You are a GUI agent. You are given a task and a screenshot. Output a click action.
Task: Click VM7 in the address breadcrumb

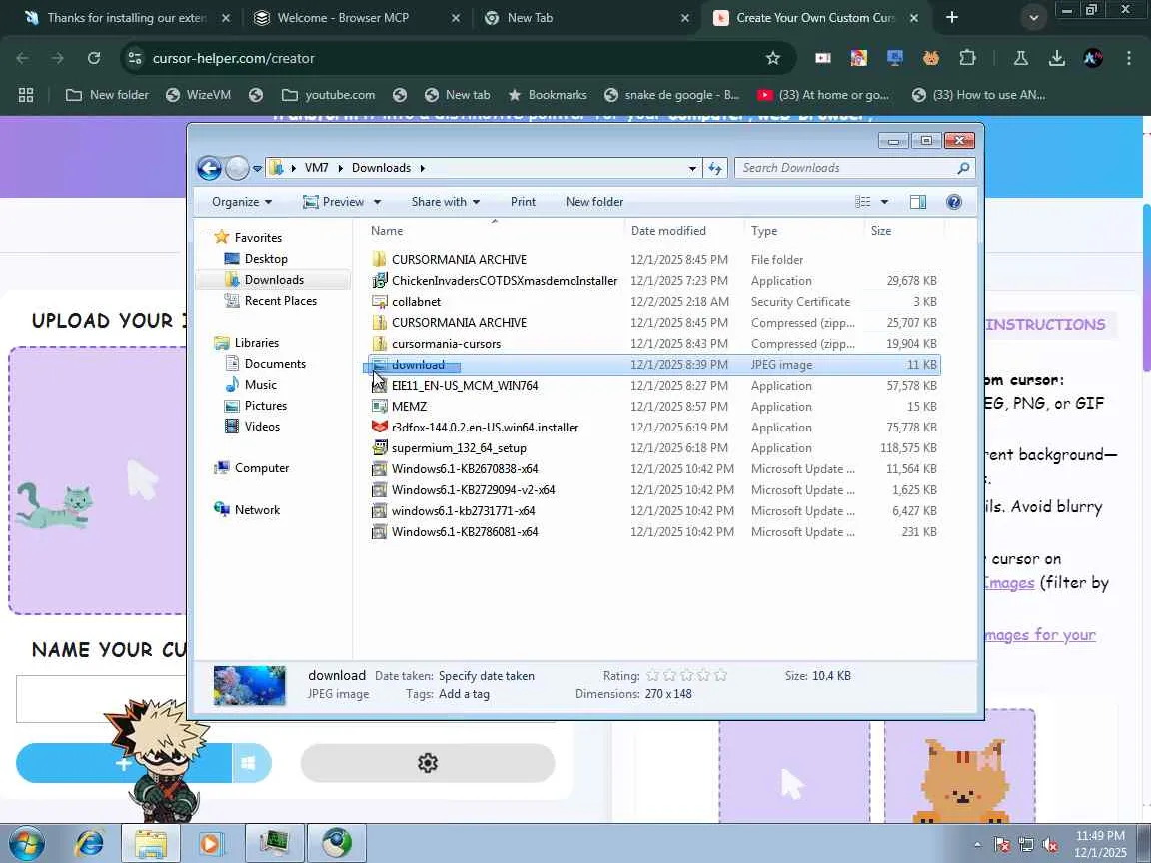(x=317, y=168)
